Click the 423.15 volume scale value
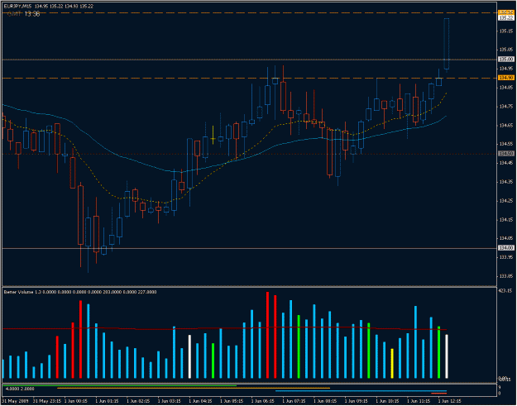The width and height of the screenshot is (517, 406). (x=506, y=291)
